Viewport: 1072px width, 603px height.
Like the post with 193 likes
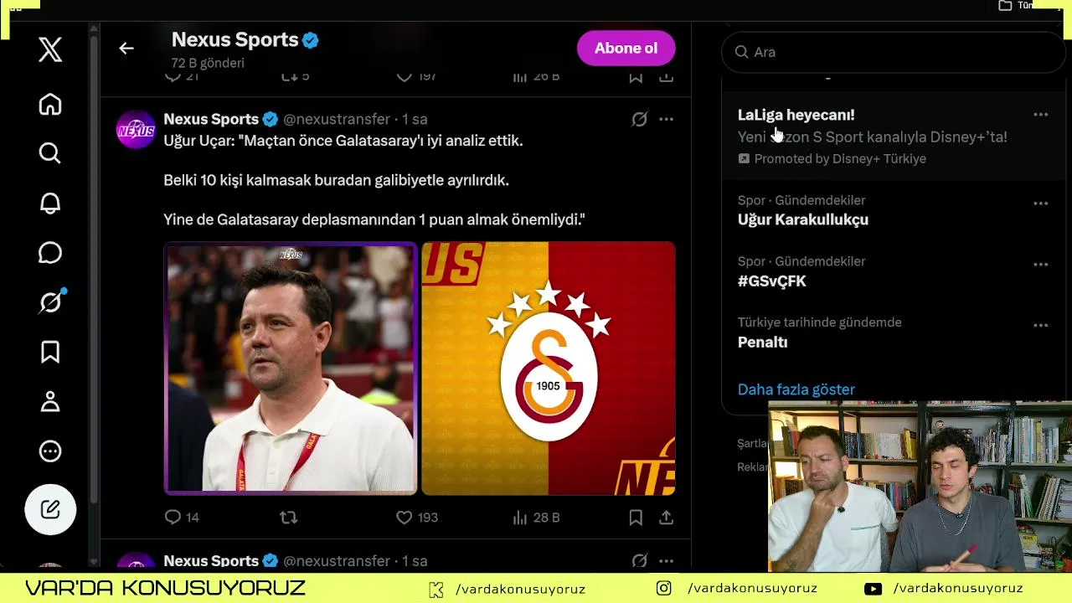[416, 518]
